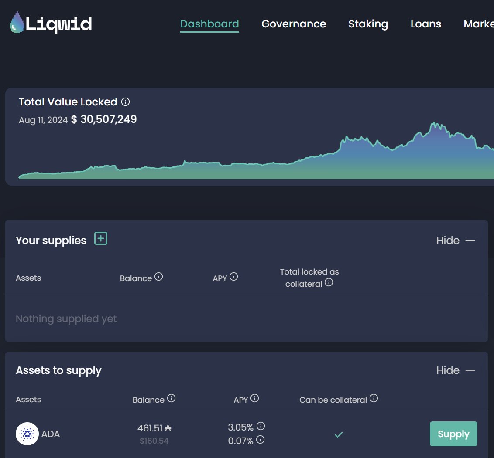This screenshot has height=458, width=494.
Task: Click the 0.07% APY value
Action: pos(241,441)
